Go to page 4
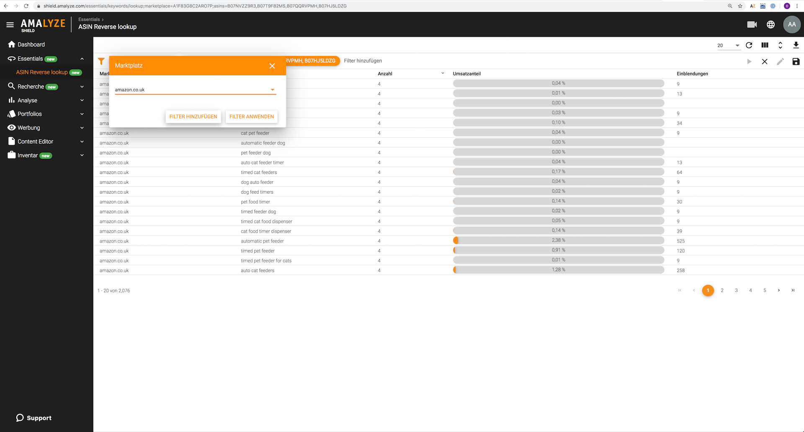Screen dimensions: 804x432 (750, 290)
